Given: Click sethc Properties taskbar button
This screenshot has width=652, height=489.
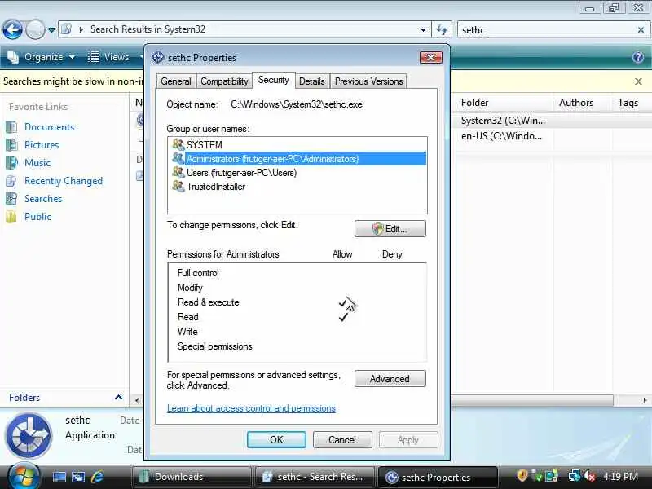Looking at the screenshot, I should 438,478.
